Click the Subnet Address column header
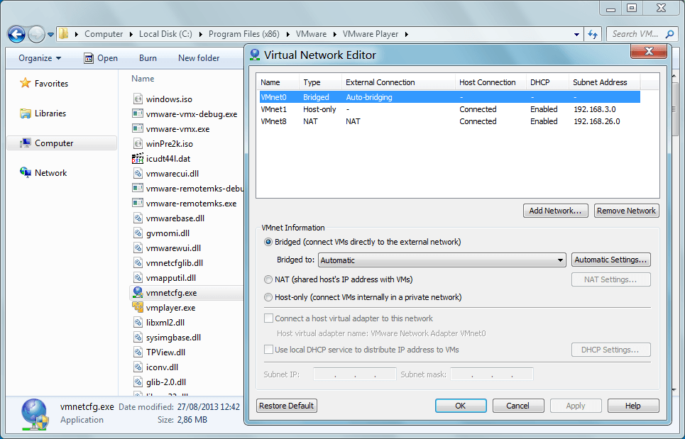Screen dimensions: 685x439 pos(600,82)
